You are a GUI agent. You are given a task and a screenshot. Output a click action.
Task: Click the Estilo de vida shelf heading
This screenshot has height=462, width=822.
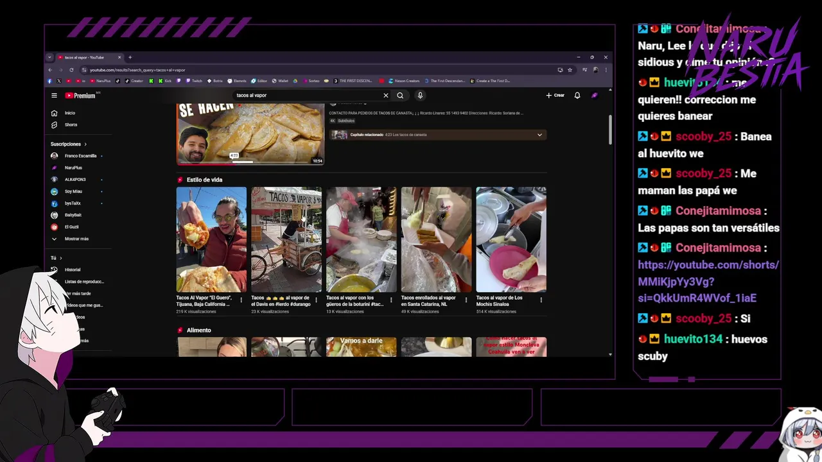click(204, 180)
